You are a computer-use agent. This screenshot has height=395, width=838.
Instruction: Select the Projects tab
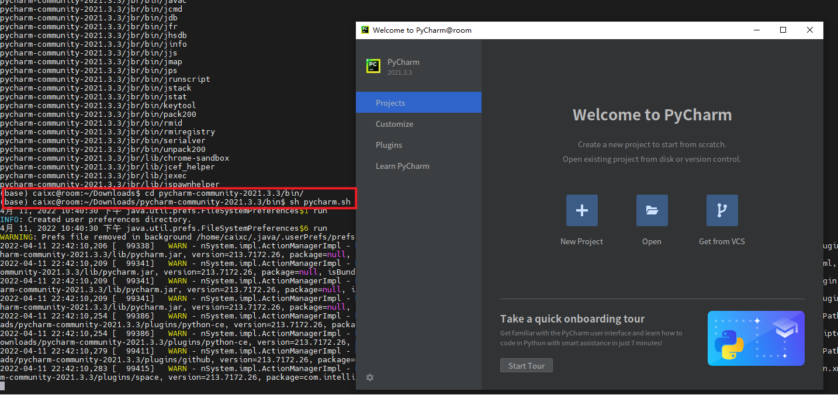pos(418,103)
